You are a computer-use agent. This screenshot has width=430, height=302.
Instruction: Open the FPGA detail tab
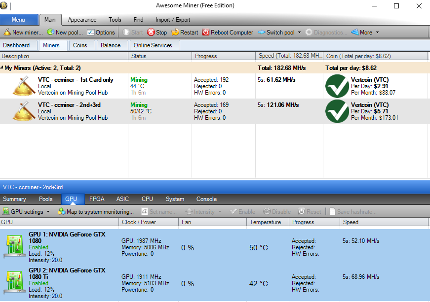coord(97,199)
